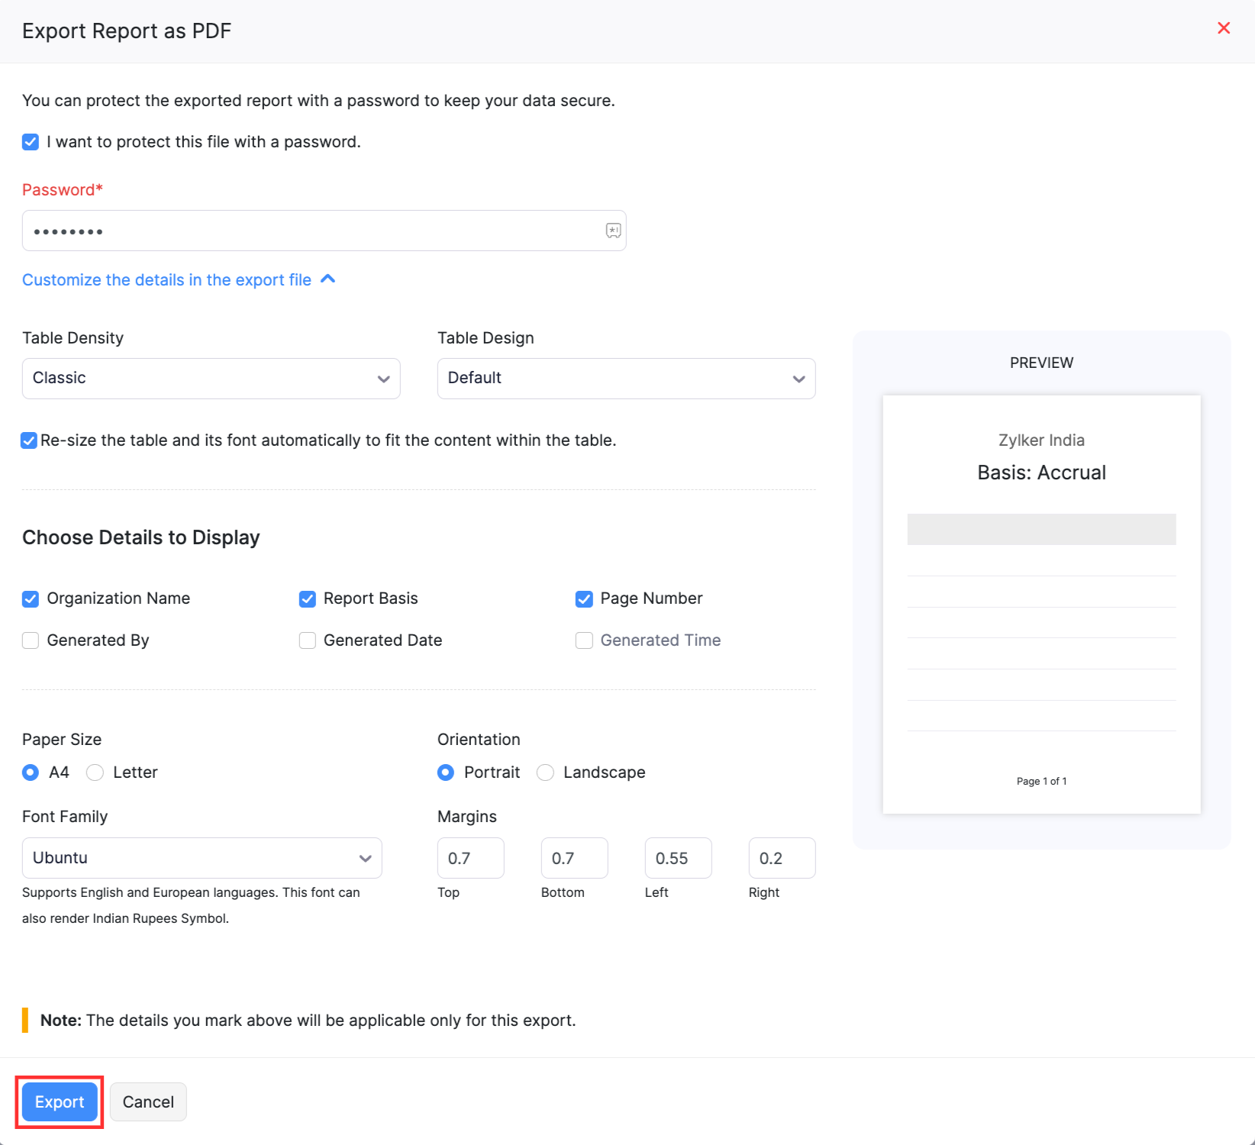
Task: Click into the Password input field
Action: click(x=305, y=231)
